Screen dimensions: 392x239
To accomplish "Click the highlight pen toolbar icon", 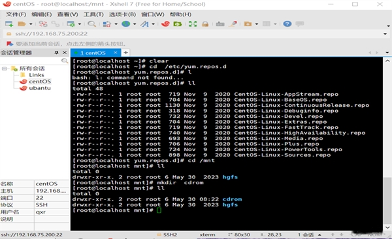I will [233, 24].
